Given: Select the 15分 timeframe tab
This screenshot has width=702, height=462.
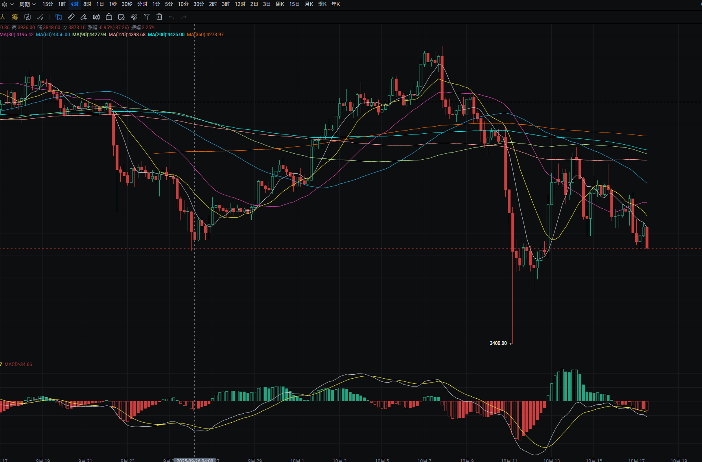Looking at the screenshot, I should point(48,4).
